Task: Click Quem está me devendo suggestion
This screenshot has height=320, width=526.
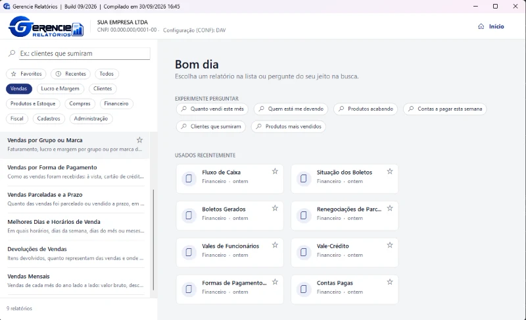Action: (291, 109)
